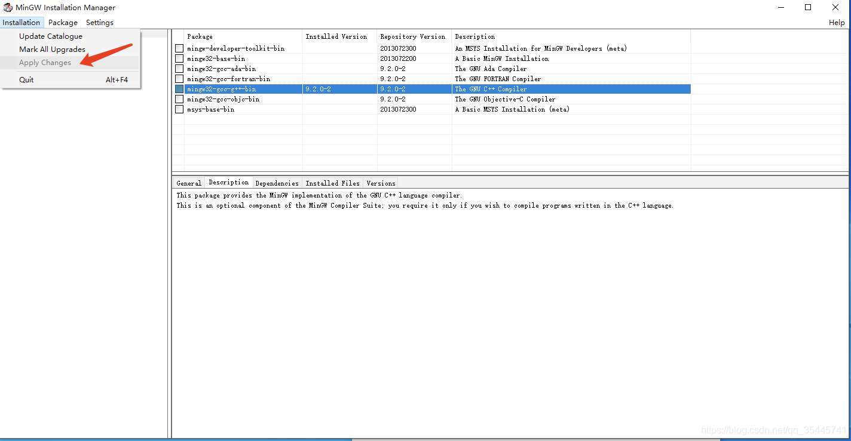Screen dimensions: 851x441
Task: Close the MinGW Installation Manager window
Action: [836, 7]
